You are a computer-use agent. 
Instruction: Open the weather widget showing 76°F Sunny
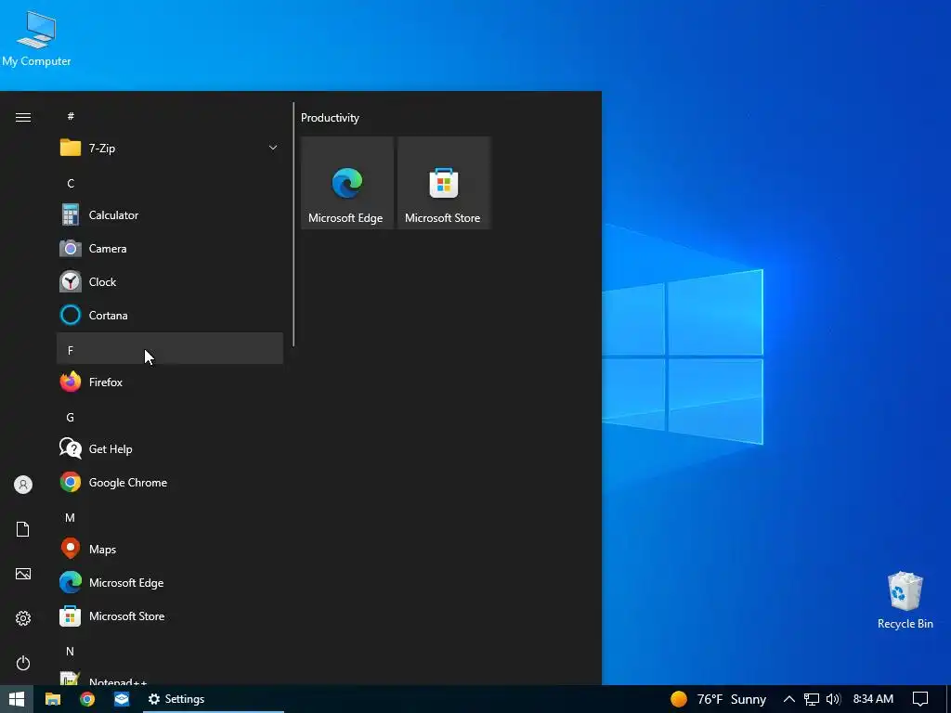coord(718,699)
